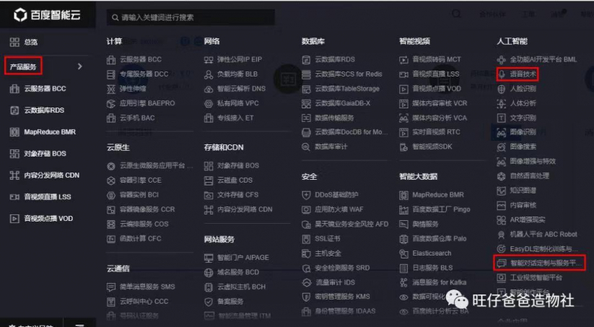Image resolution: width=594 pixels, height=327 pixels.
Task: Click the sidebar 音视频点播 VOD icon
Action: tap(14, 219)
